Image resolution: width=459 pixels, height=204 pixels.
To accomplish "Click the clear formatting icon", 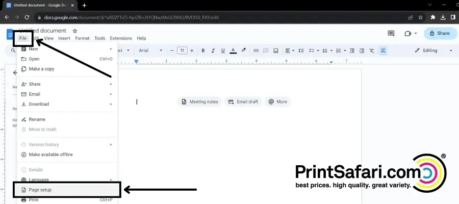I will point(372,50).
